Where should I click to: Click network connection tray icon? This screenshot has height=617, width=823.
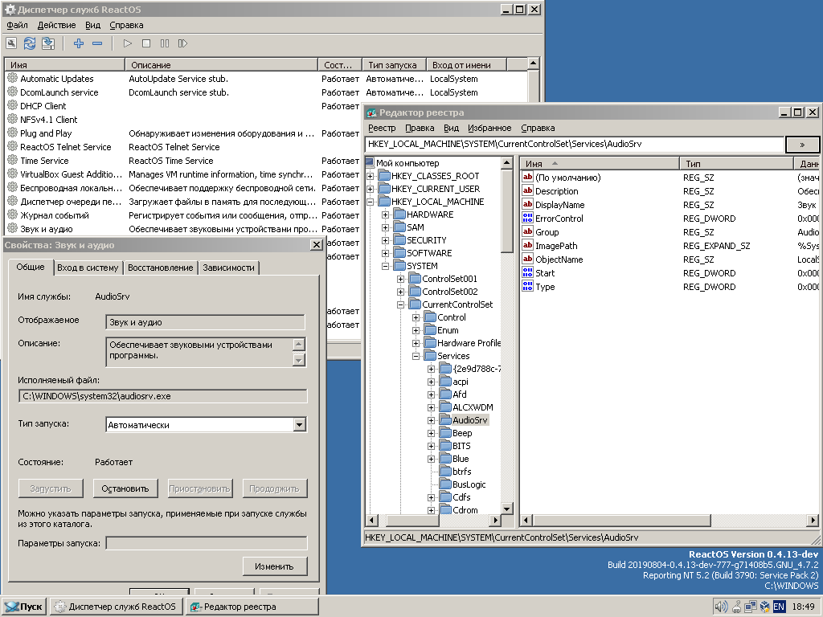751,607
